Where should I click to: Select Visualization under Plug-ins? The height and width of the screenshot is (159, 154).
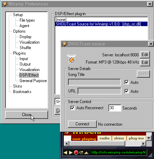tap(29, 70)
